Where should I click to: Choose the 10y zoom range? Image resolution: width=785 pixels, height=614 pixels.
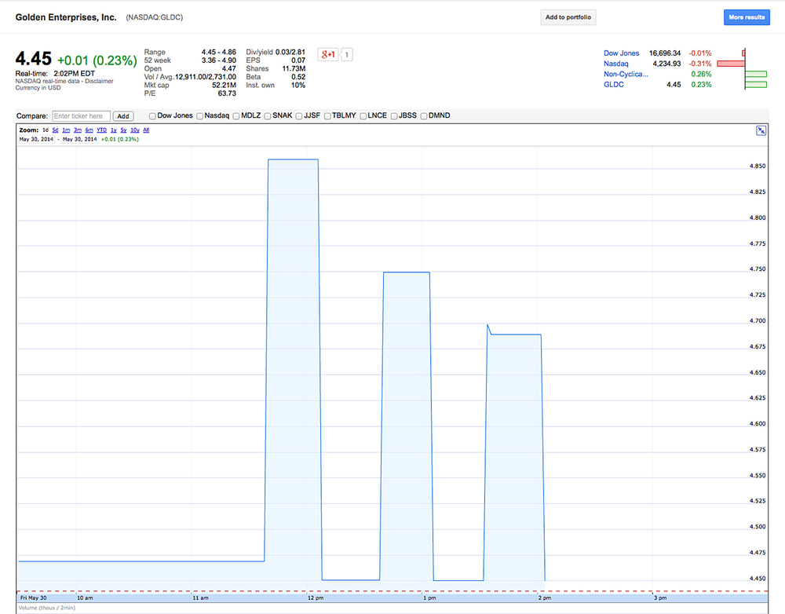pos(135,130)
